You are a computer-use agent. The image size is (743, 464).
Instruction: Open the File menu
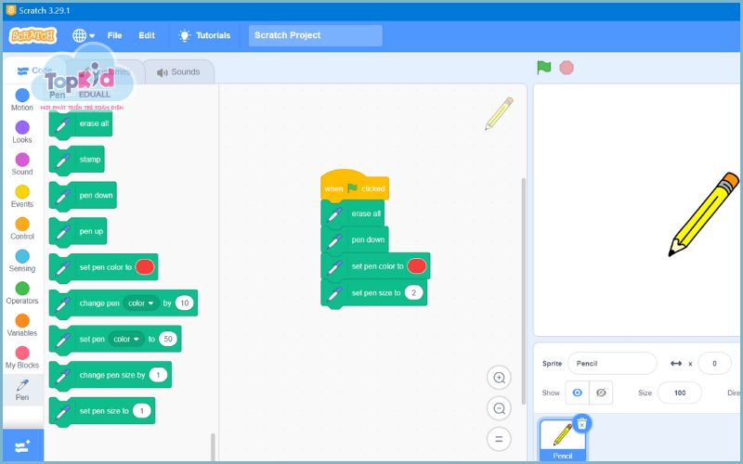pos(114,35)
